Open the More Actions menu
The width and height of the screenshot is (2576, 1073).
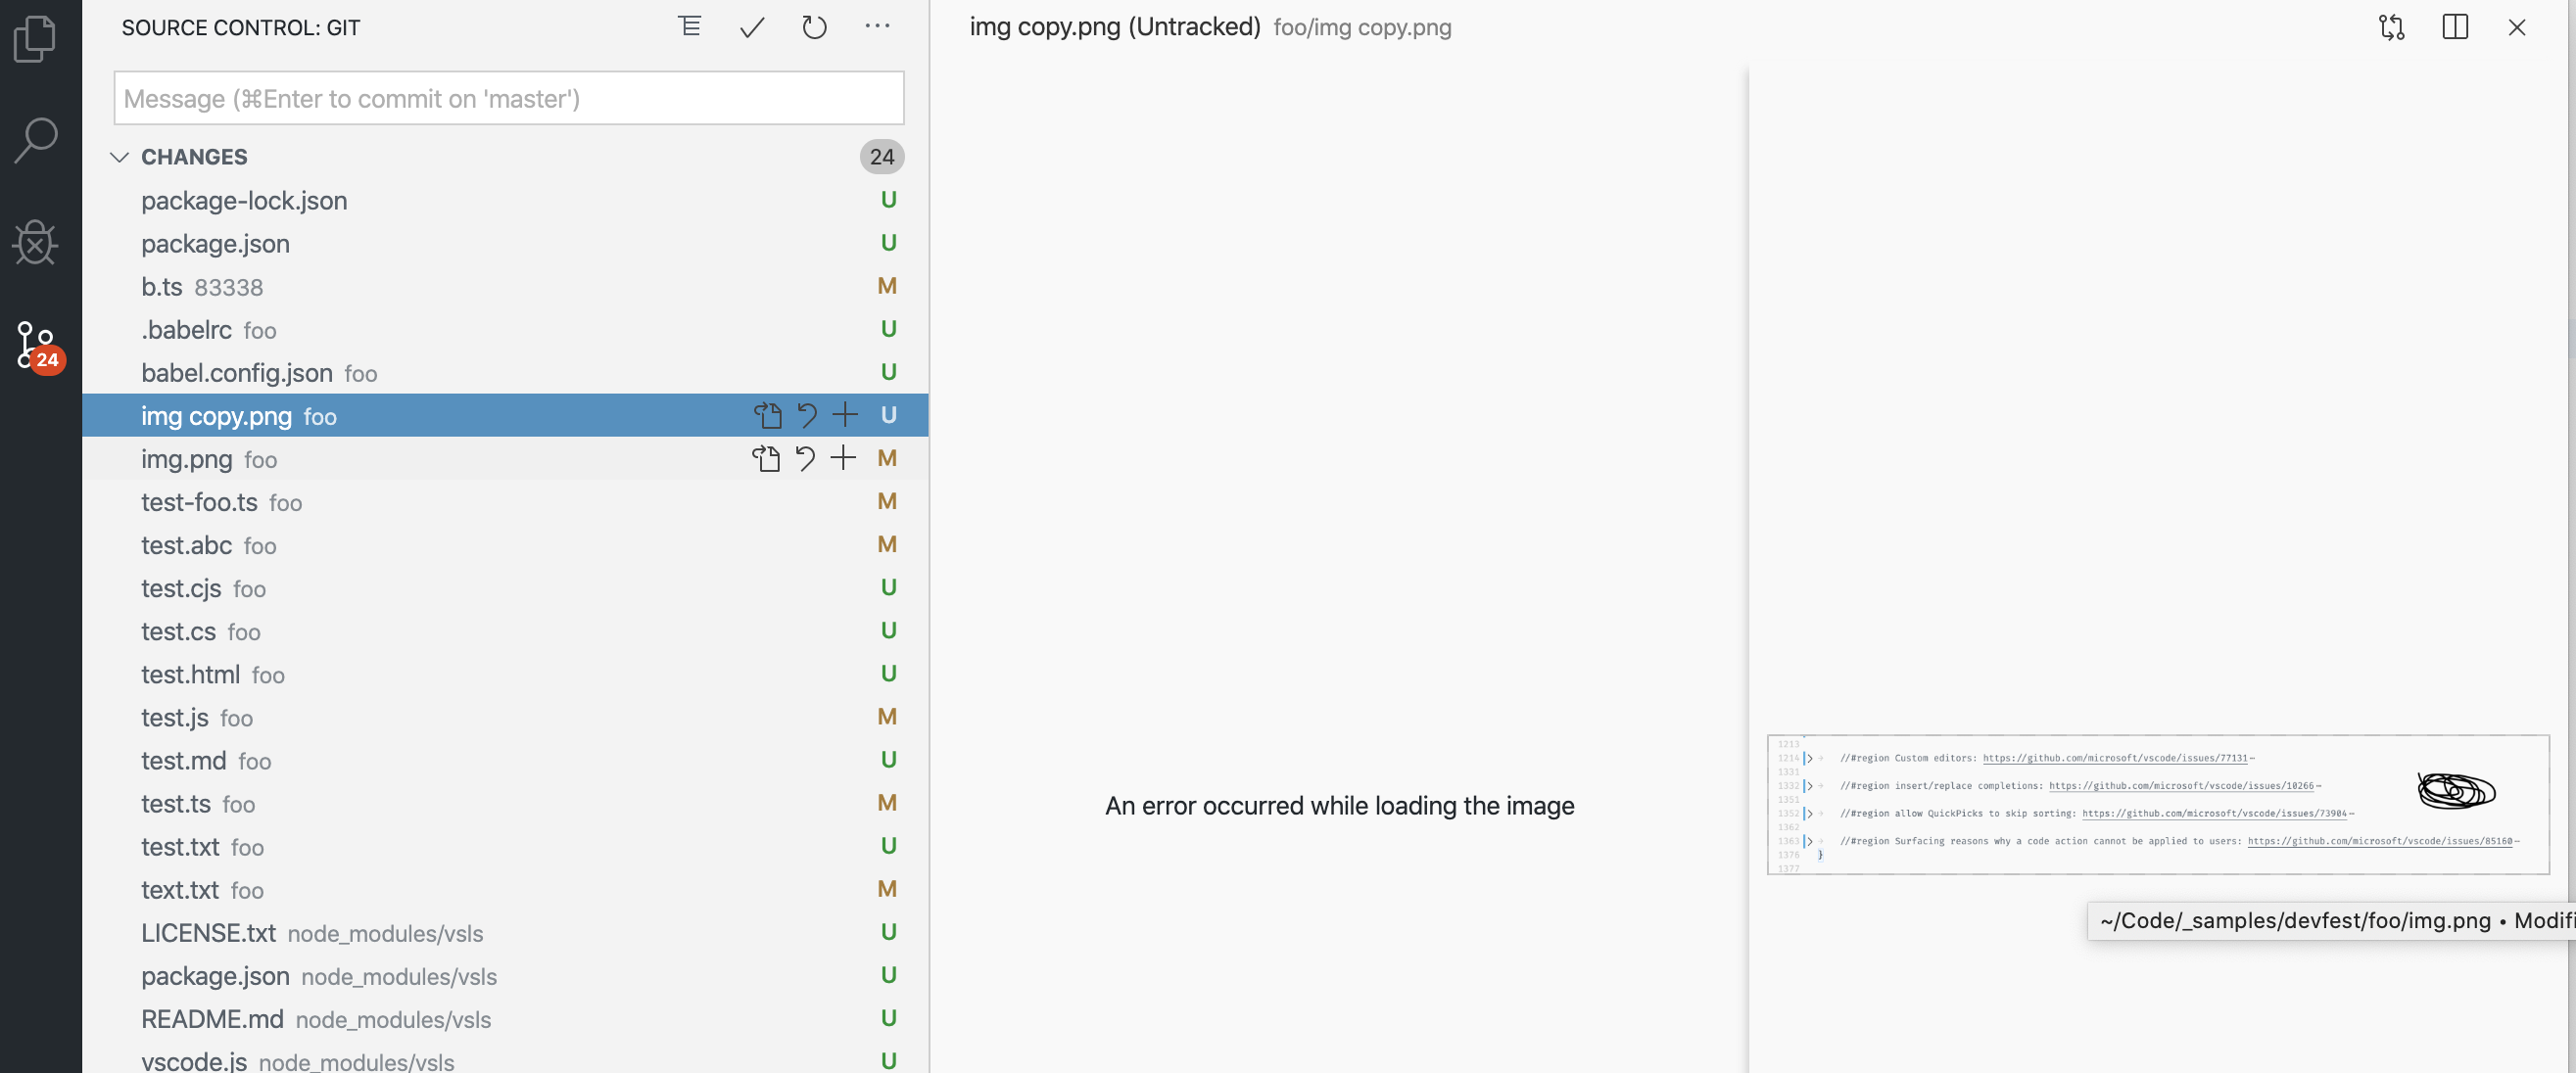tap(878, 27)
